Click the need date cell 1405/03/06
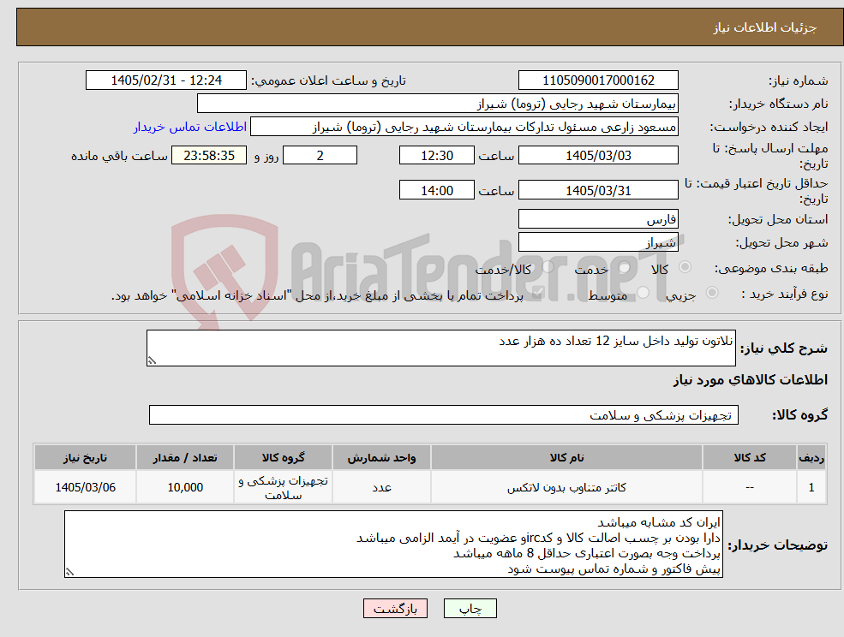Screen dimensions: 844x637 tap(85, 487)
